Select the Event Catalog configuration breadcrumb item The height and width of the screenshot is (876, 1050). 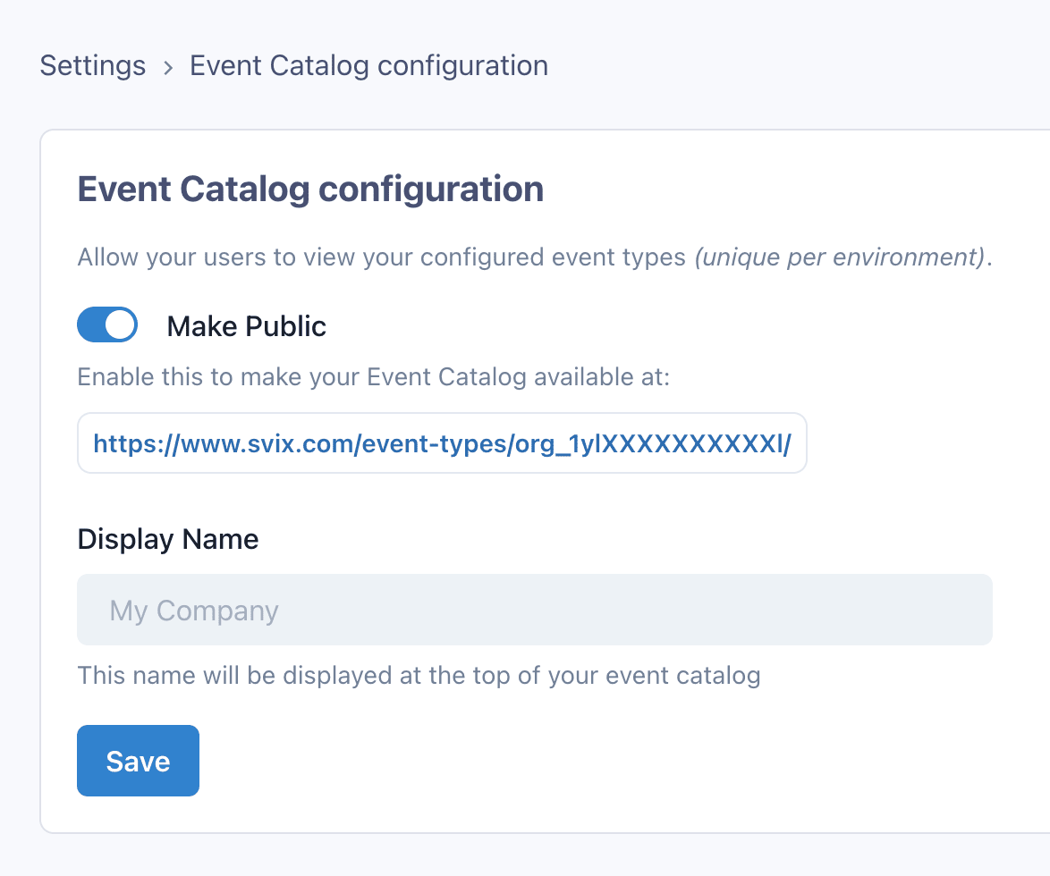click(368, 65)
